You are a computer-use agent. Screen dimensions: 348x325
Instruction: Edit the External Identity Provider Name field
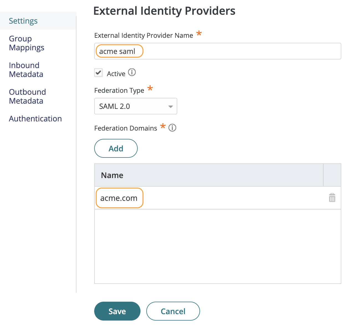coord(119,51)
